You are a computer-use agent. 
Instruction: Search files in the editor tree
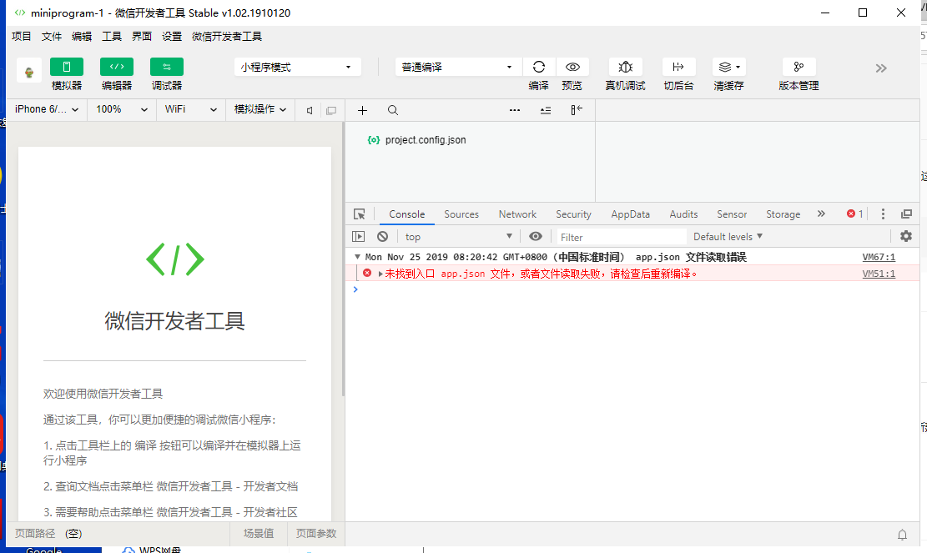392,110
